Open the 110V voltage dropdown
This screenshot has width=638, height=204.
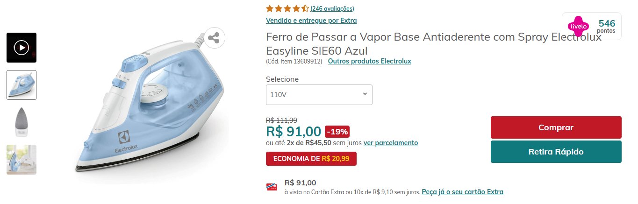pos(319,95)
